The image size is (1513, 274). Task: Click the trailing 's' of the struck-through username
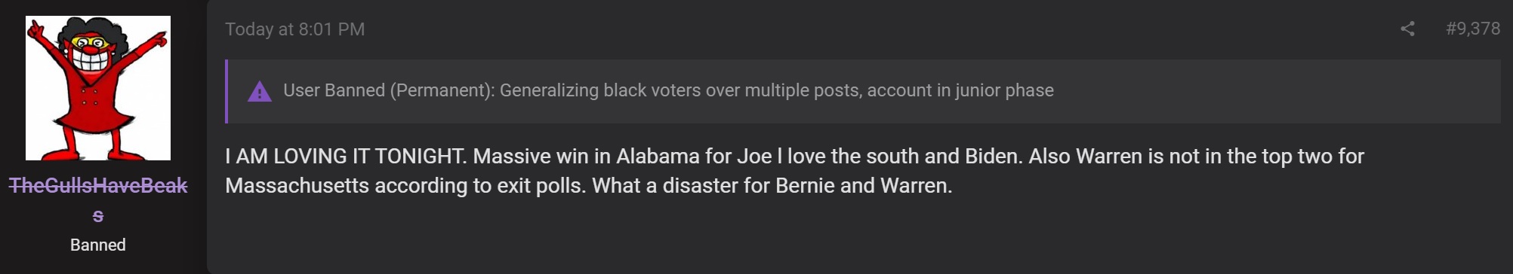98,215
